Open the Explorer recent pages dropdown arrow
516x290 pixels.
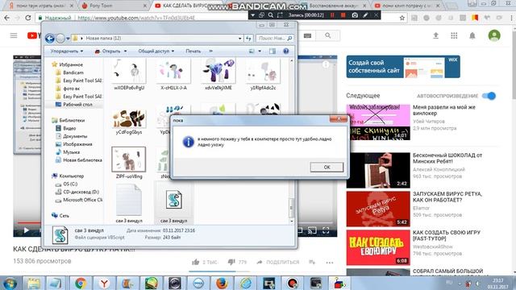pyautogui.click(x=68, y=39)
